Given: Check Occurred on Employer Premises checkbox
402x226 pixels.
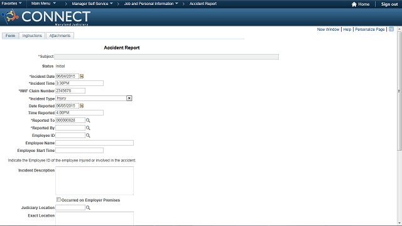Looking at the screenshot, I should click(58, 200).
